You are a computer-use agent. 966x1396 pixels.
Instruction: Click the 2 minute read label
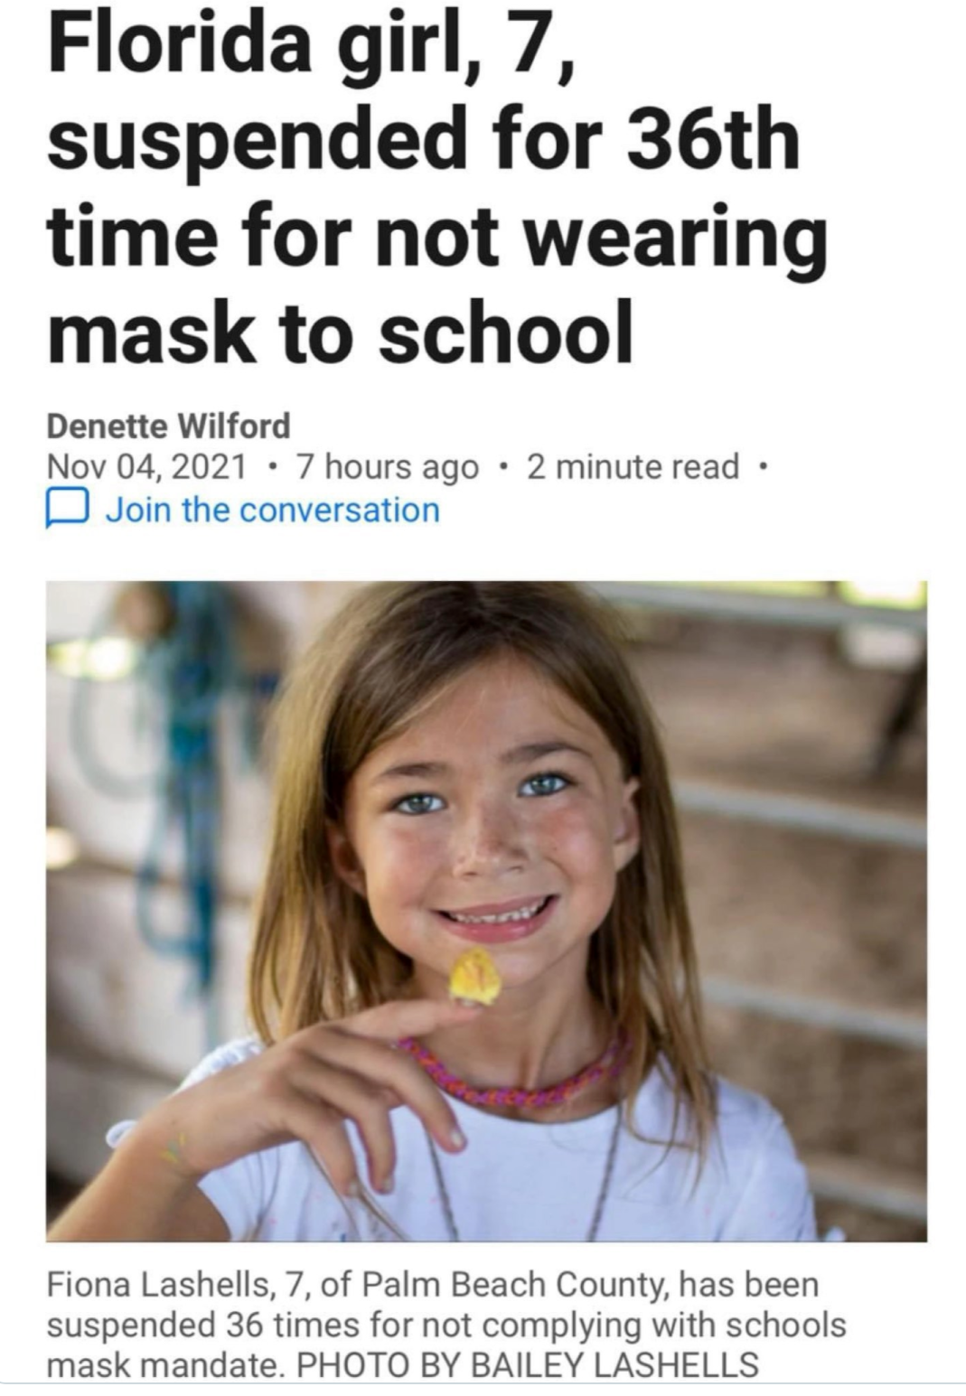tap(633, 467)
